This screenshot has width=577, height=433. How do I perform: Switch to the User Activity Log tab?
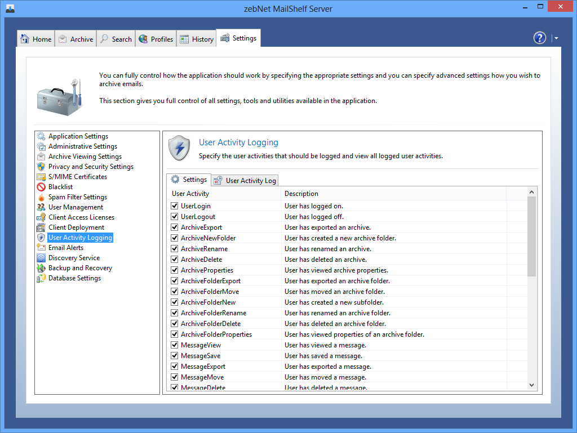click(245, 181)
